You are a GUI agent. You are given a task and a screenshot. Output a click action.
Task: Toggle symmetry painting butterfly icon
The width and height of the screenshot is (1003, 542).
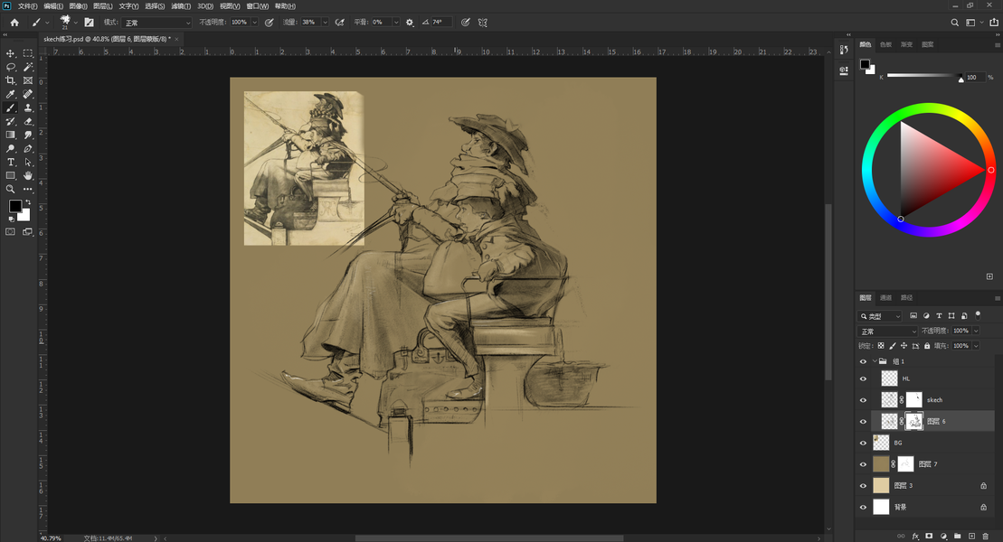tap(483, 23)
